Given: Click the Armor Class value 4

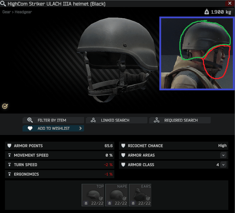Looking at the screenshot, I should (x=218, y=165).
